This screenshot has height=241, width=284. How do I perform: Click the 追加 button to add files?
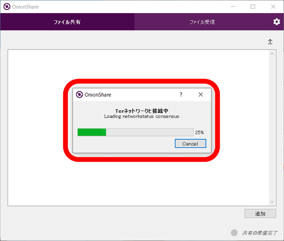click(x=260, y=214)
